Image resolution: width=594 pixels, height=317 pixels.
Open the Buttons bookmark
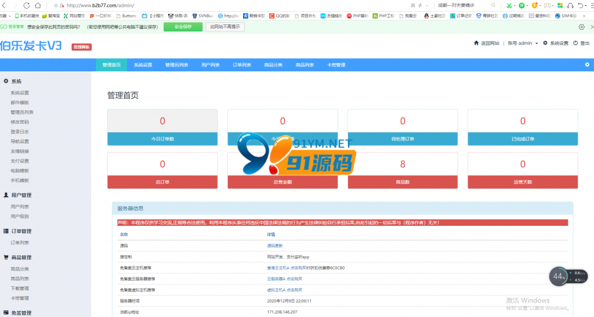coord(126,16)
